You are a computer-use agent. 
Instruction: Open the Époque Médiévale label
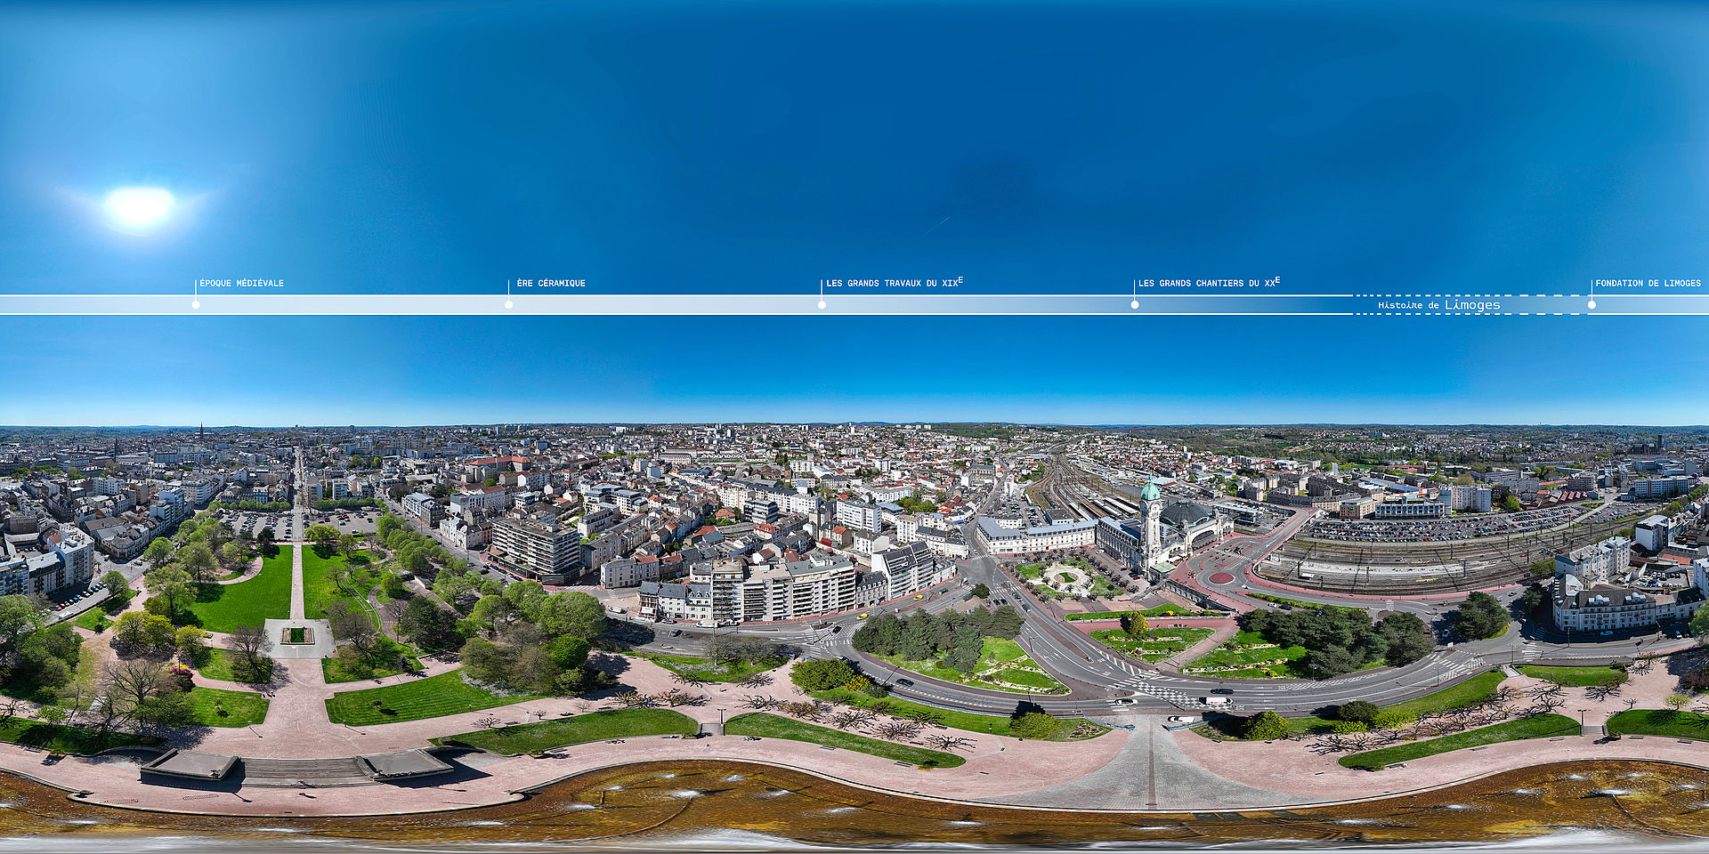pos(242,283)
